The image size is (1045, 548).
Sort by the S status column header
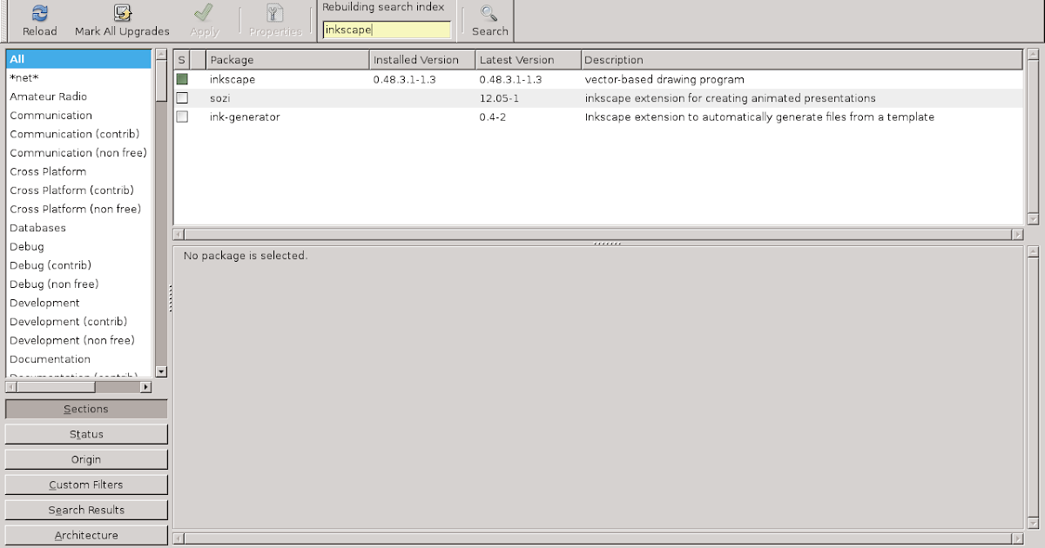click(181, 60)
